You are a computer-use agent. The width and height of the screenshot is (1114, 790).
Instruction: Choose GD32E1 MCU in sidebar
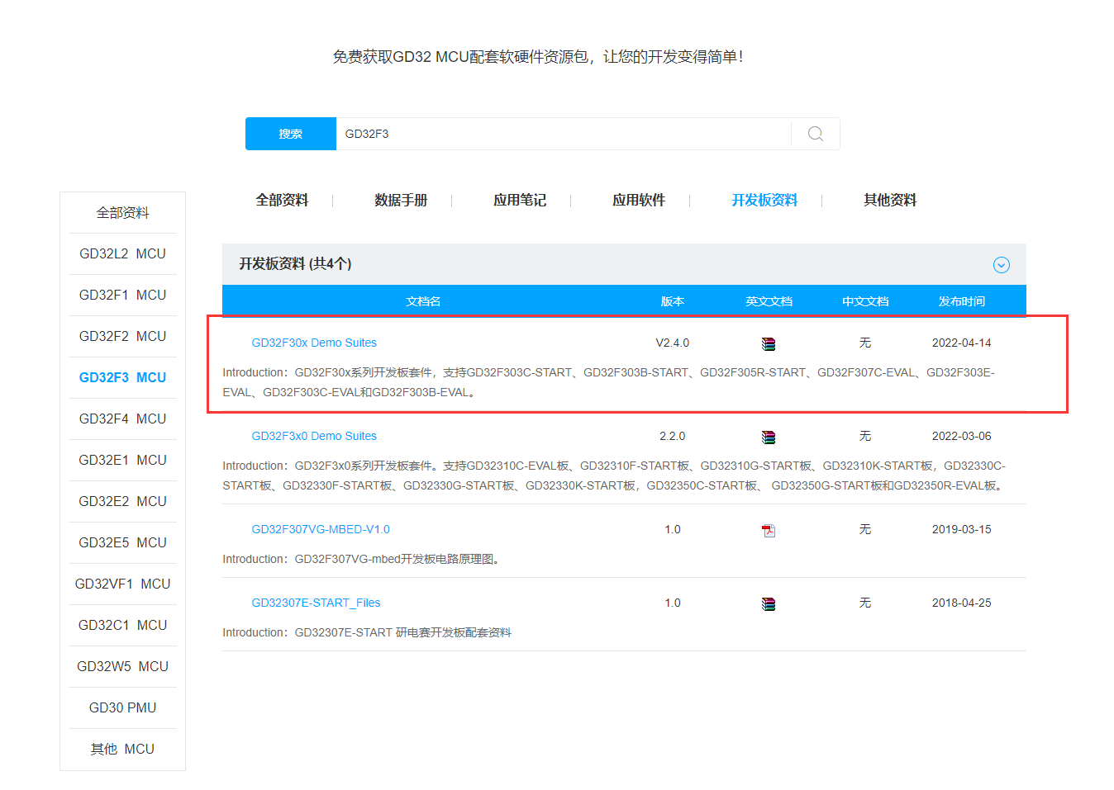[x=122, y=461]
